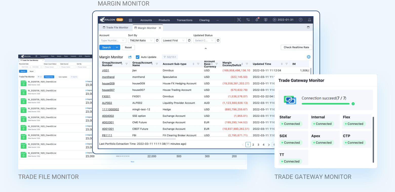Click the monitor screen icon in top bar
The width and height of the screenshot is (395, 192).
pyautogui.click(x=266, y=19)
